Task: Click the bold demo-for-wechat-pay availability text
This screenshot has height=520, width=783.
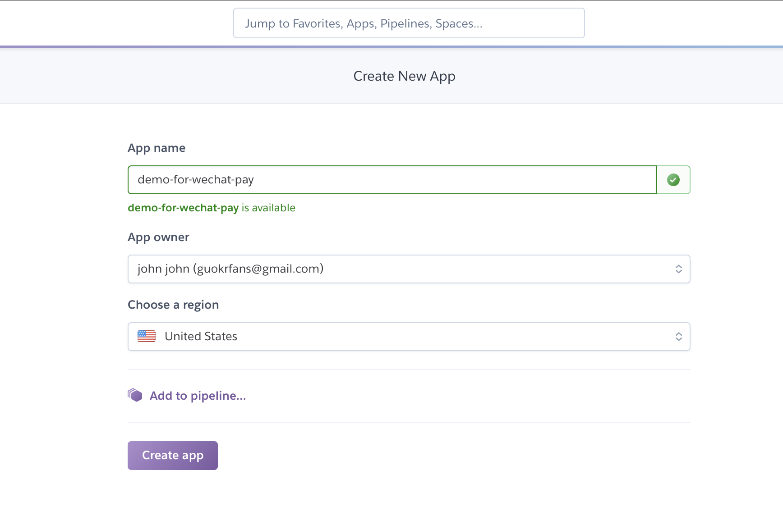Action: click(x=183, y=208)
